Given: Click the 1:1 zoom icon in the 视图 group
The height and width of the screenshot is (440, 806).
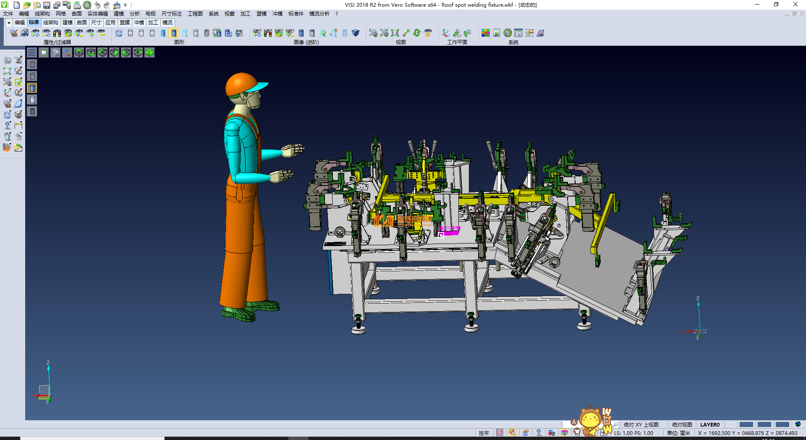Looking at the screenshot, I should pos(395,33).
